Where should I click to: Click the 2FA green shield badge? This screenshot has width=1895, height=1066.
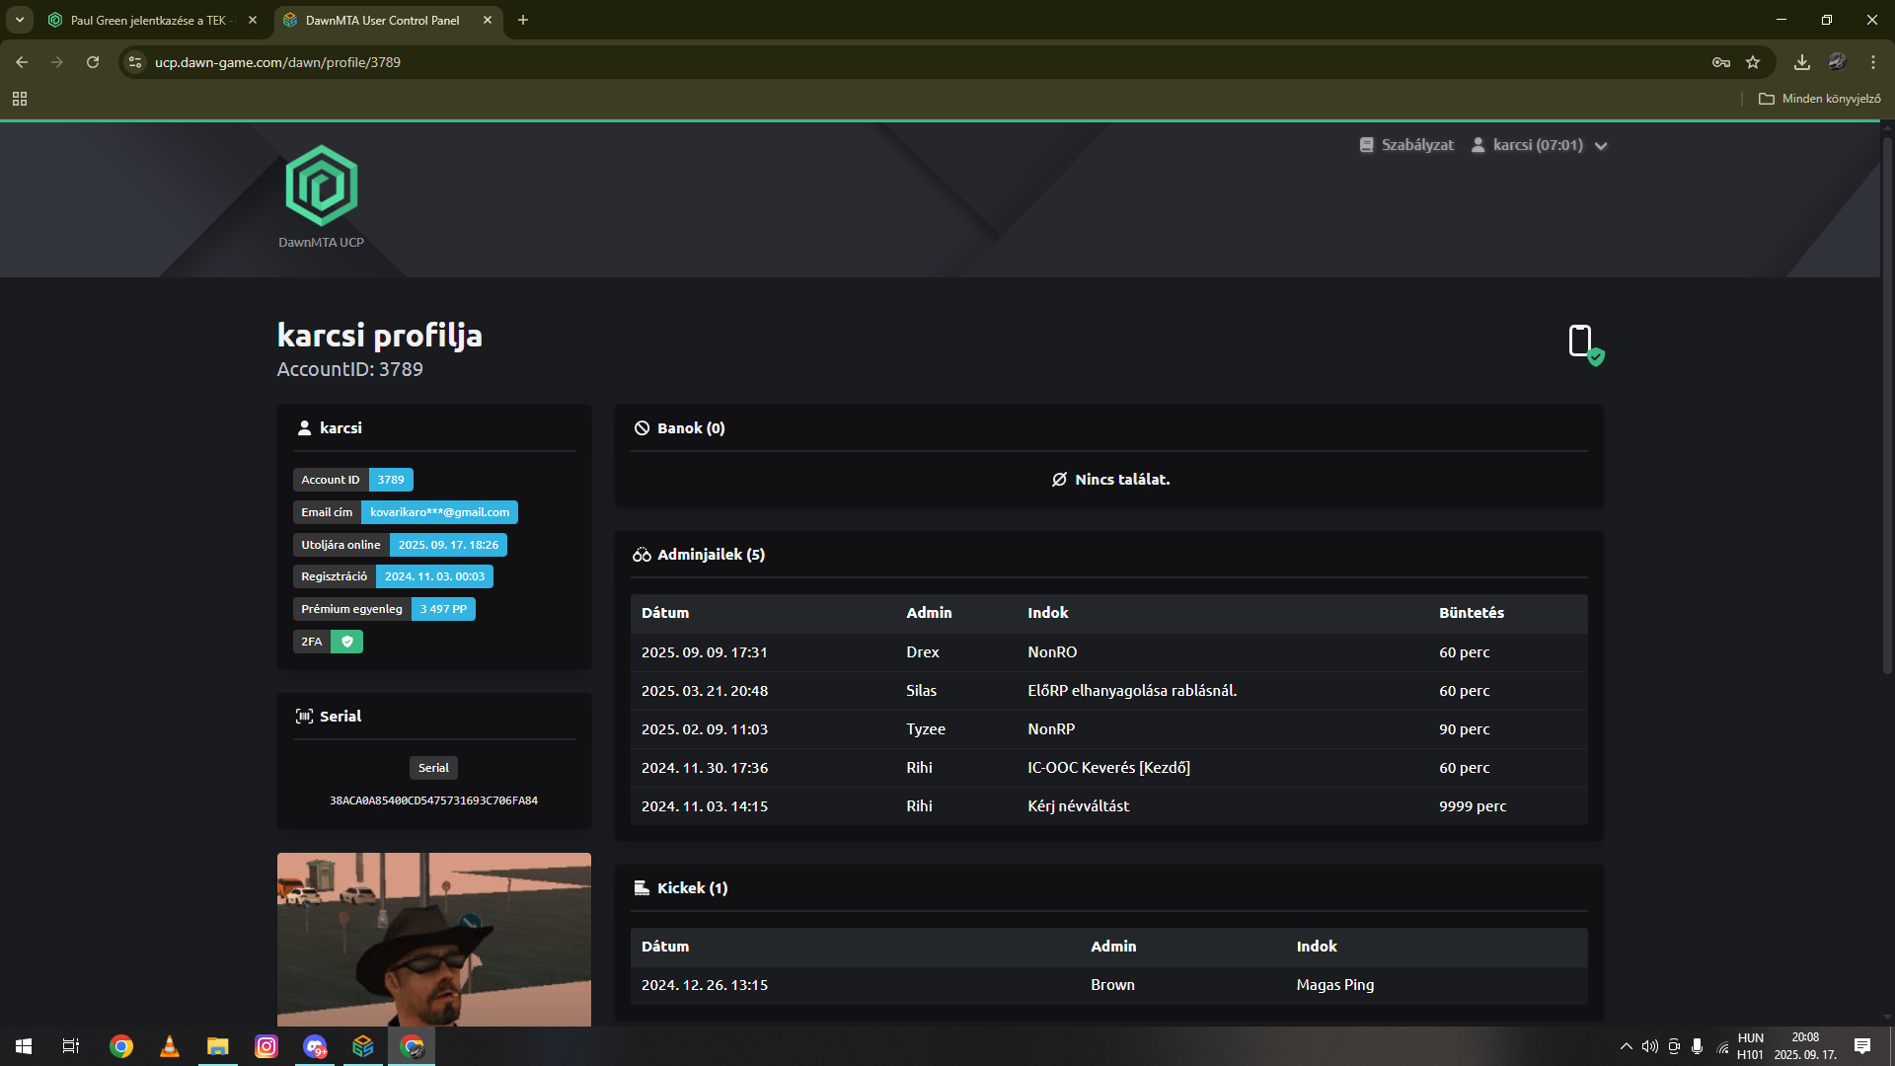[346, 642]
